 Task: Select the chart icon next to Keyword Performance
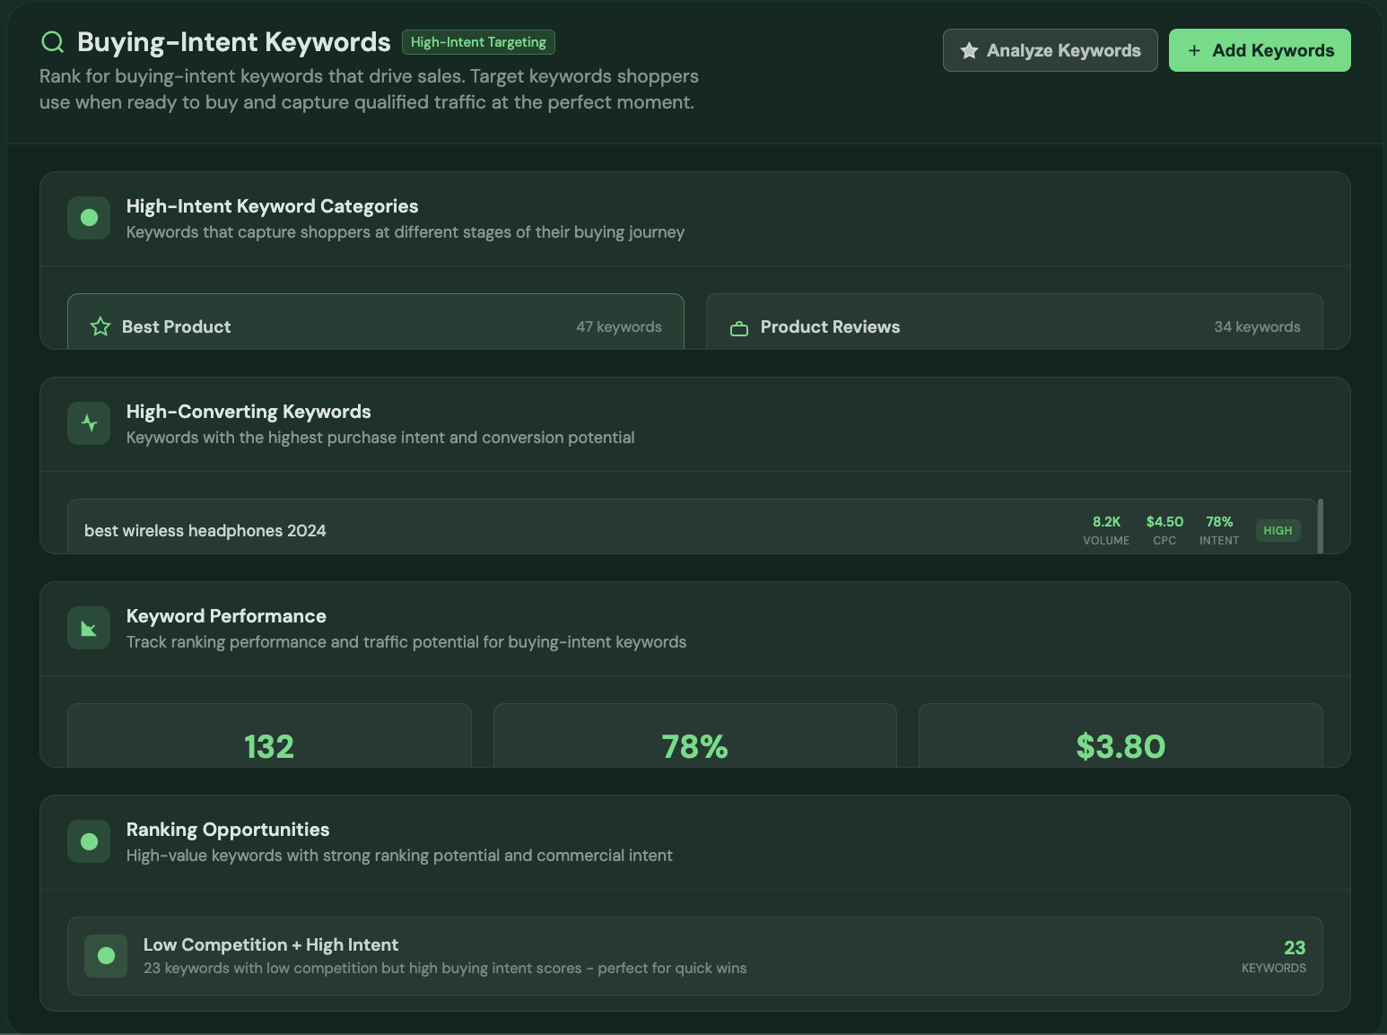[x=88, y=628]
